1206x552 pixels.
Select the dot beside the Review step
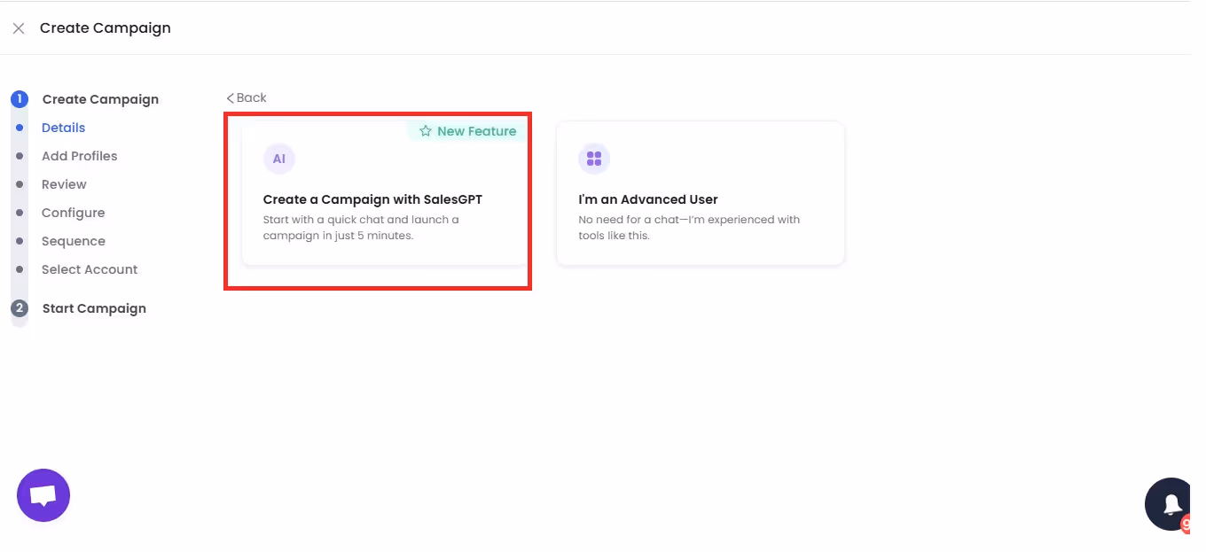coord(19,183)
